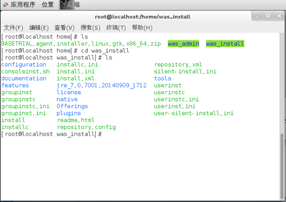Click the configuration directory name
Image resolution: width=286 pixels, height=202 pixels.
[24, 64]
